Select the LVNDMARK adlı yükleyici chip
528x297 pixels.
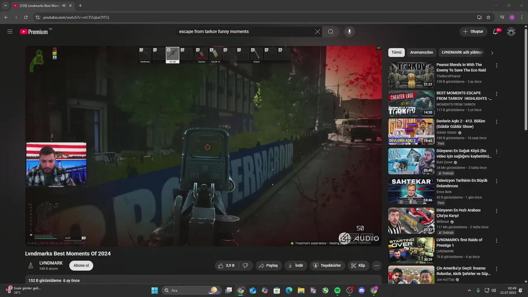(462, 52)
